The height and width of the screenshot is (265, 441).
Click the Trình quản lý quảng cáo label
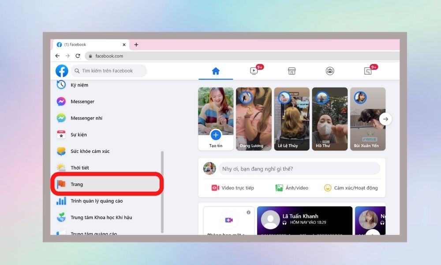(x=97, y=201)
